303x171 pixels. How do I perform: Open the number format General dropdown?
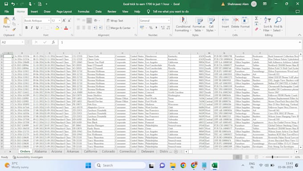(x=169, y=21)
